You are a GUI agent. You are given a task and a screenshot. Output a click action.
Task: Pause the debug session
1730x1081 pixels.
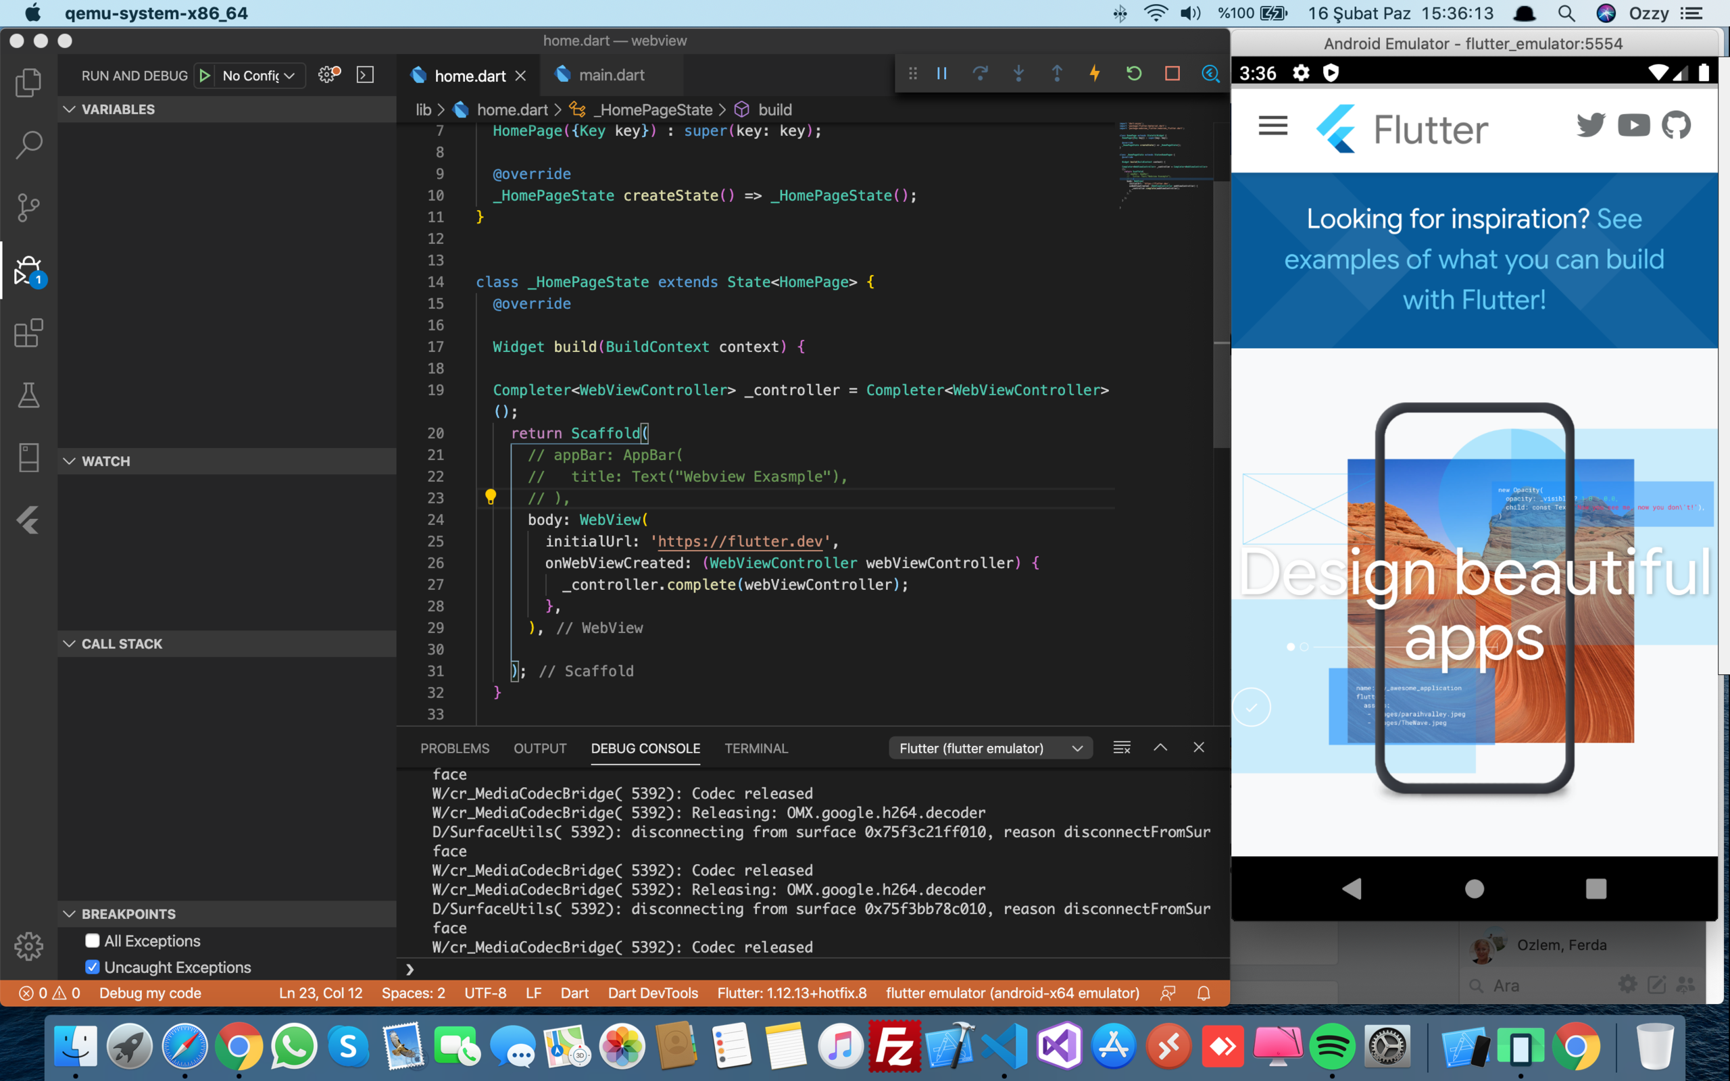[942, 74]
